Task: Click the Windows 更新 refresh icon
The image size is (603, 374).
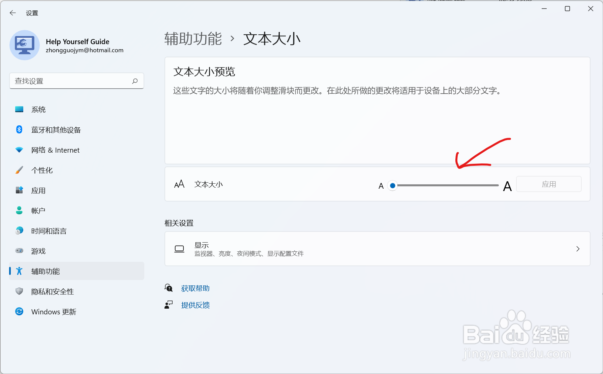Action: tap(19, 311)
